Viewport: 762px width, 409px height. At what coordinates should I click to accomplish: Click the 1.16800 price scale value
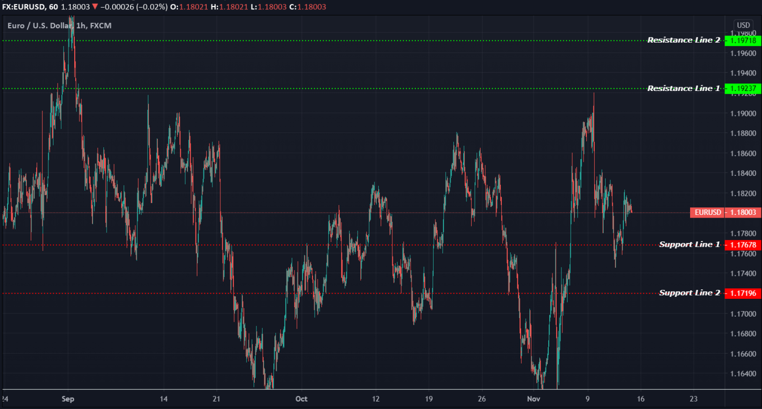[743, 334]
